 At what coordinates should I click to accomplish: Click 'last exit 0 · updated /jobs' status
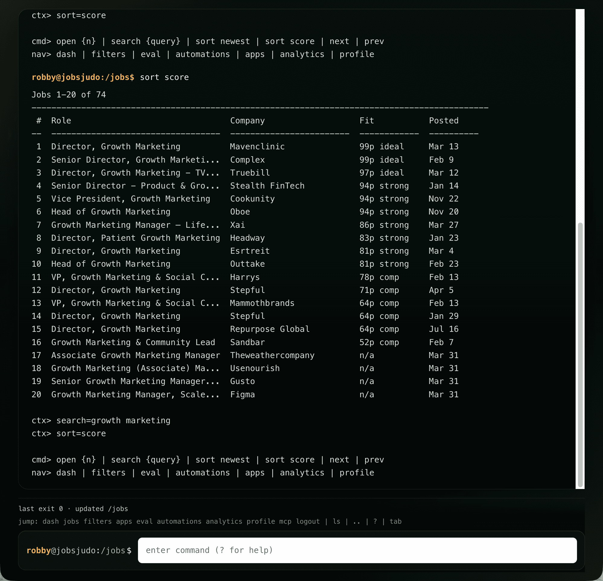73,509
